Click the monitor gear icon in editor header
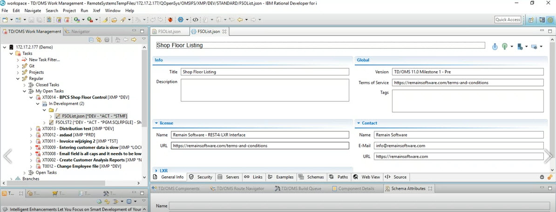Image resolution: width=556 pixels, height=212 pixels. coord(535,46)
